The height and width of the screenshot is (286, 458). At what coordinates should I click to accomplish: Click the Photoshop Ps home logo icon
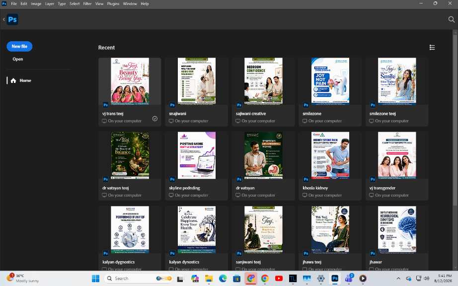click(x=12, y=19)
